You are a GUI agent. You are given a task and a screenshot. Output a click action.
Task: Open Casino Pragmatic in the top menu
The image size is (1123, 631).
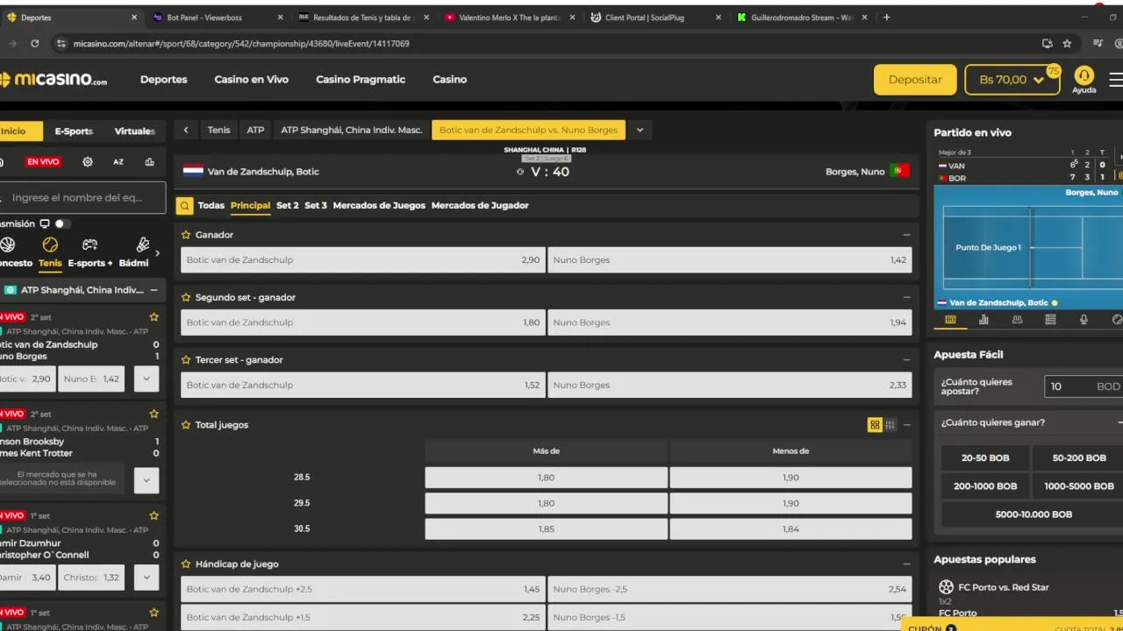(361, 80)
